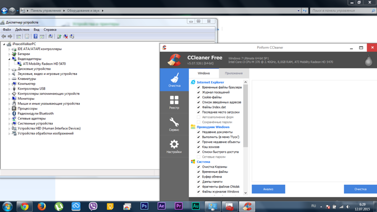Open the address bar history dropdown arrow
Screen dimensions: 377x212
pyautogui.click(x=298, y=10)
